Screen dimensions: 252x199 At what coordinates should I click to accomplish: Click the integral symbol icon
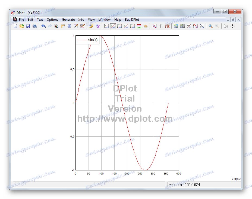point(161,26)
